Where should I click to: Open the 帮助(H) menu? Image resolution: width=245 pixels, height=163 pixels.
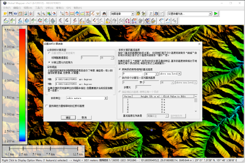(x=78, y=8)
